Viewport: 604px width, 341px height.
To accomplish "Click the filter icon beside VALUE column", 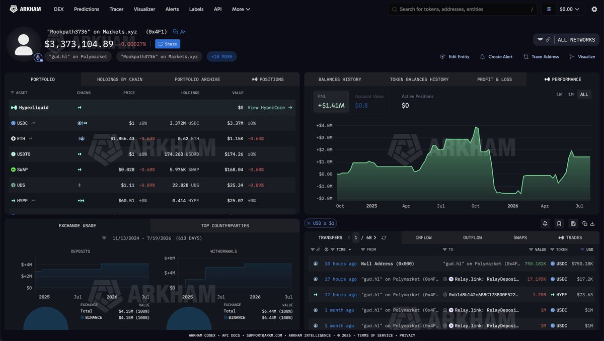I will pos(531,249).
